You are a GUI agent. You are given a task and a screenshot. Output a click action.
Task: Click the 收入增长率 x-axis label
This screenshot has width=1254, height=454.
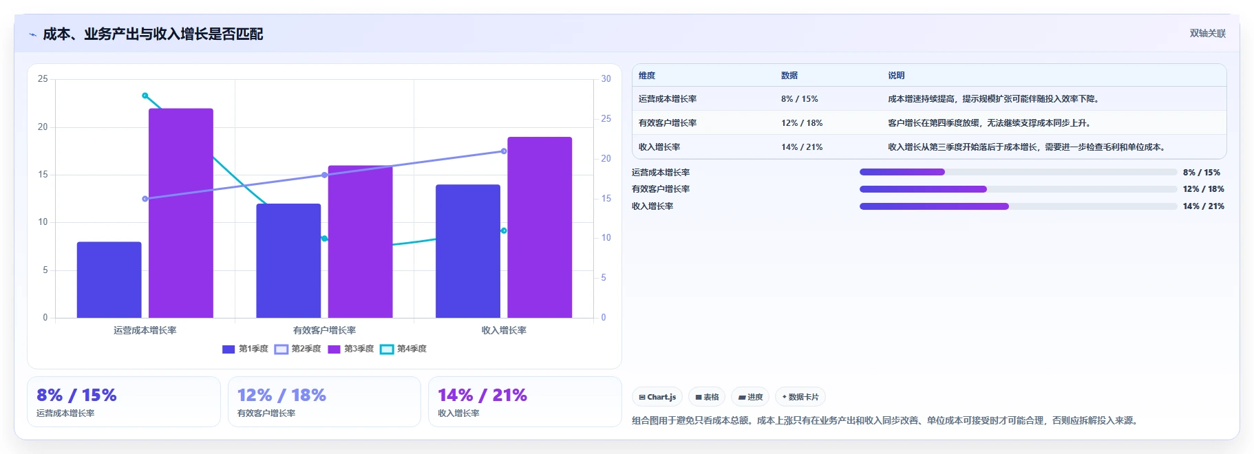[504, 330]
